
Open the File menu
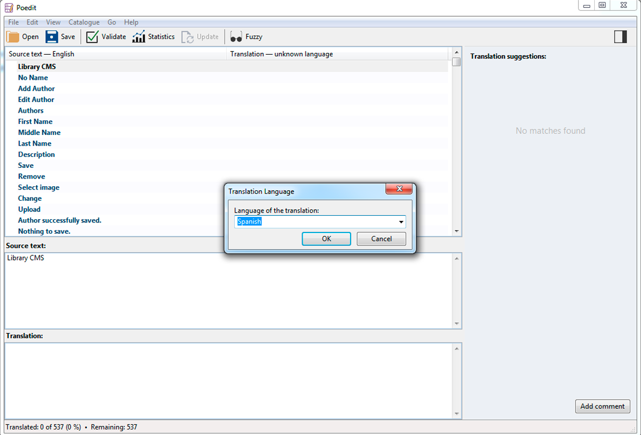13,22
